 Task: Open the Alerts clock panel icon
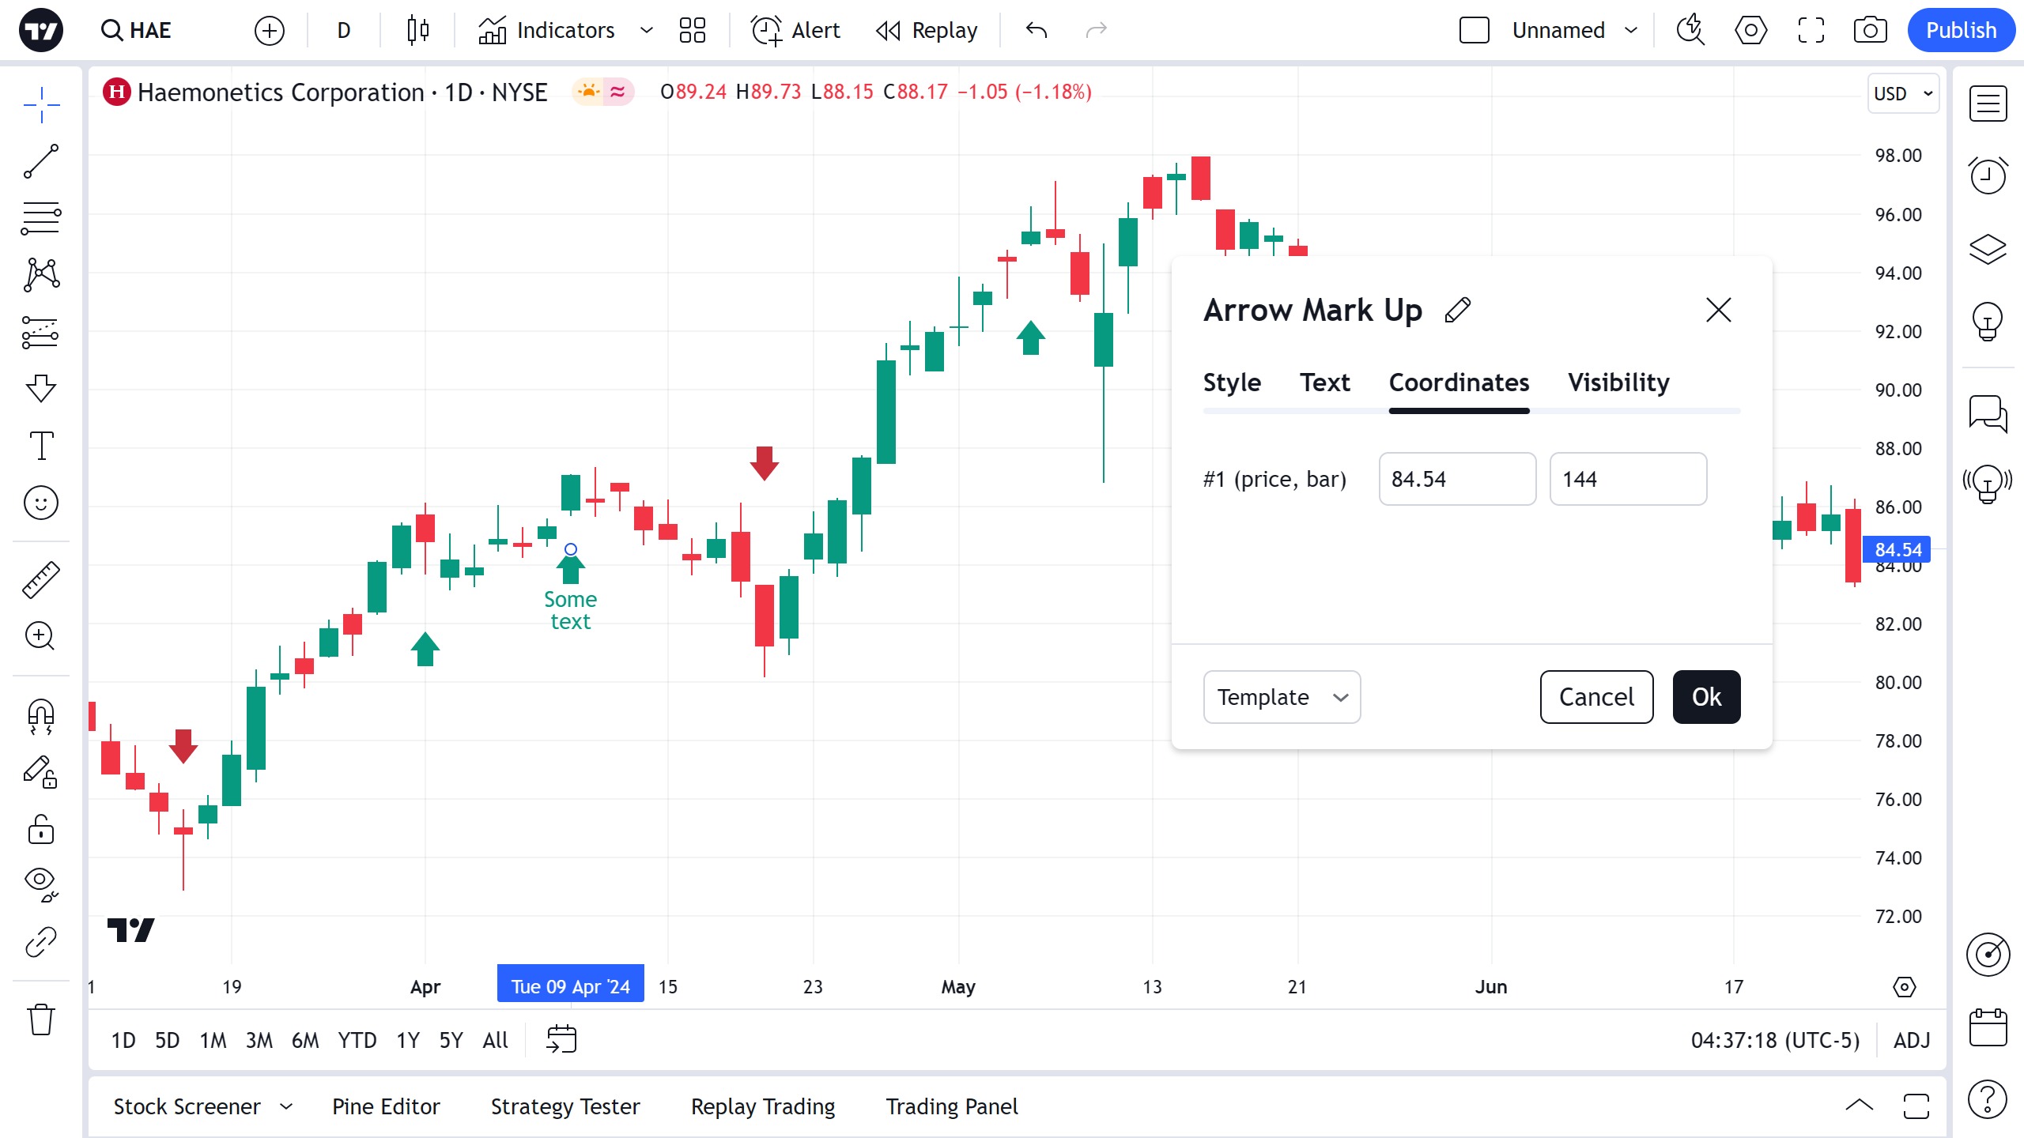(x=1988, y=175)
